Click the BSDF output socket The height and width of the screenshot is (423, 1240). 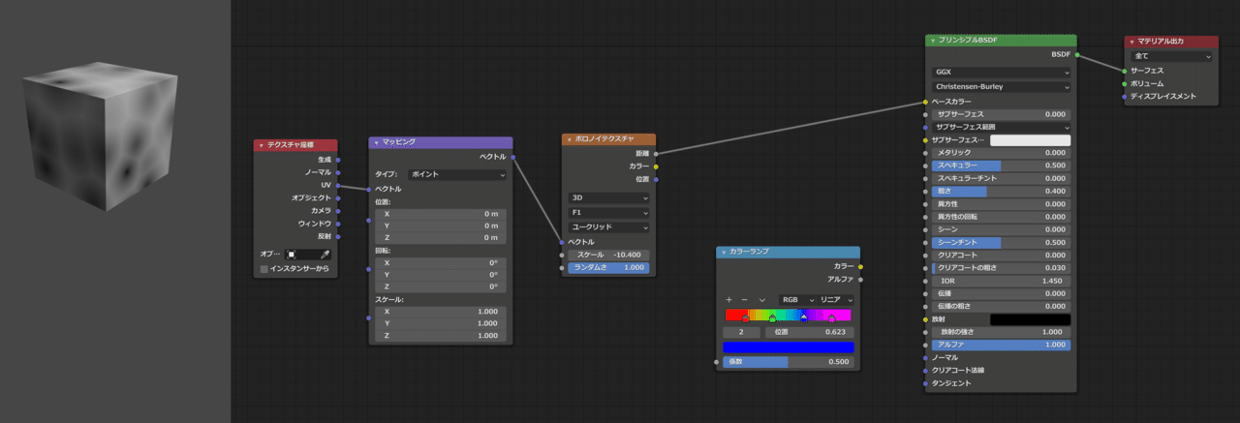(x=1076, y=54)
